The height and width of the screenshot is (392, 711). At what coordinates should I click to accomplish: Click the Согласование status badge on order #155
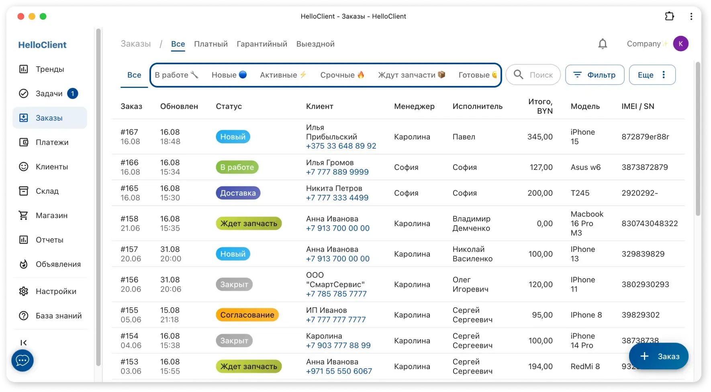pyautogui.click(x=247, y=315)
